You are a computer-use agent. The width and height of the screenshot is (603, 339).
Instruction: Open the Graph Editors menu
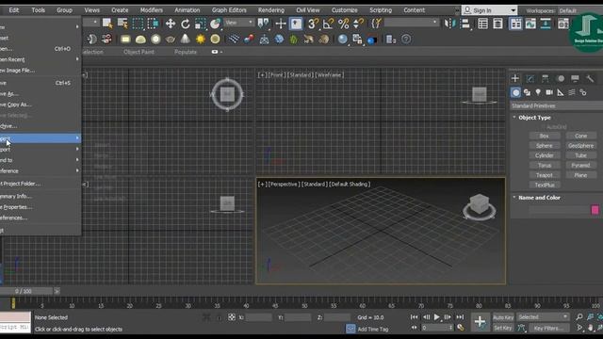tap(229, 10)
